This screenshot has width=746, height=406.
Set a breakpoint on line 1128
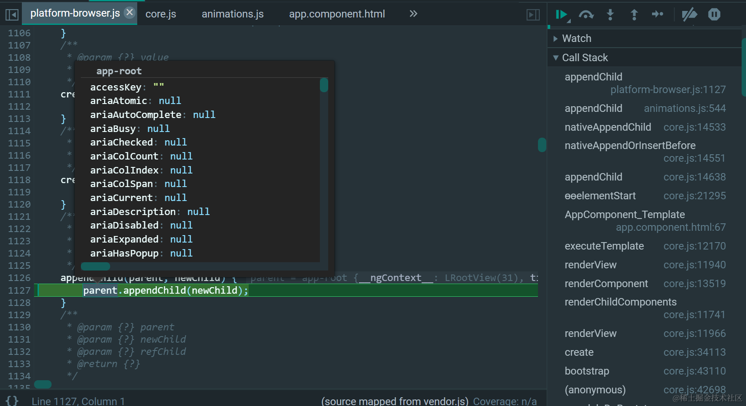tap(19, 302)
